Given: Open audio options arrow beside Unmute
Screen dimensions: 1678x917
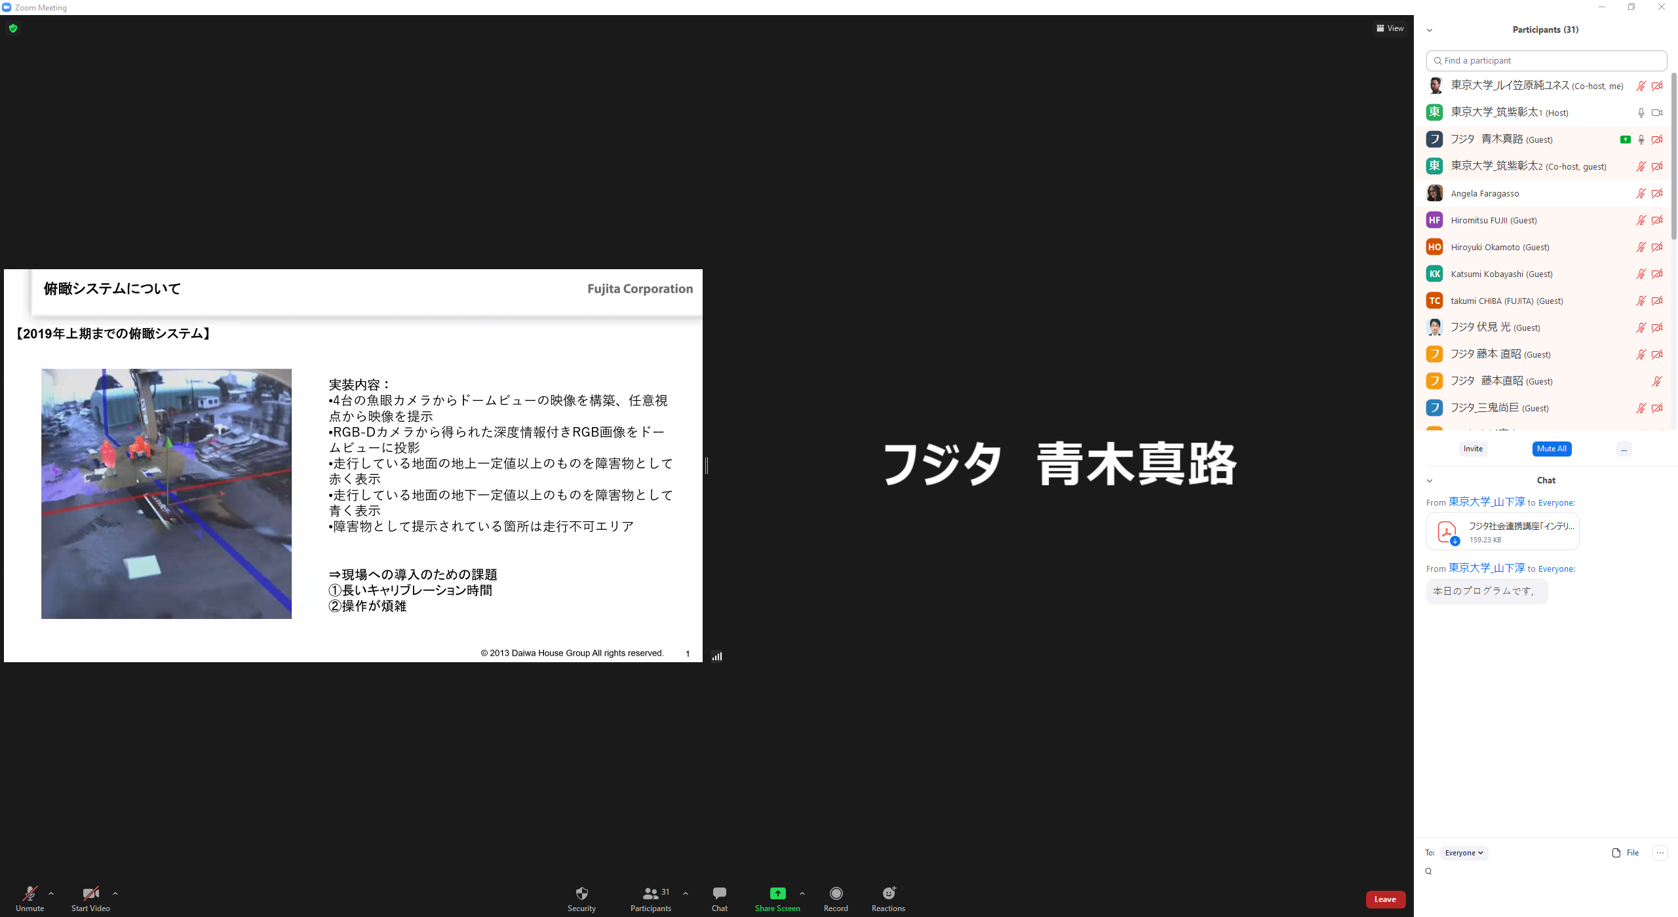Looking at the screenshot, I should 51,893.
